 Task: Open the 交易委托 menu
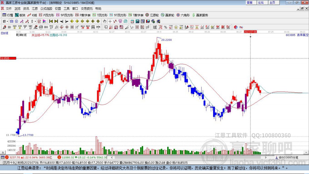coord(86,8)
